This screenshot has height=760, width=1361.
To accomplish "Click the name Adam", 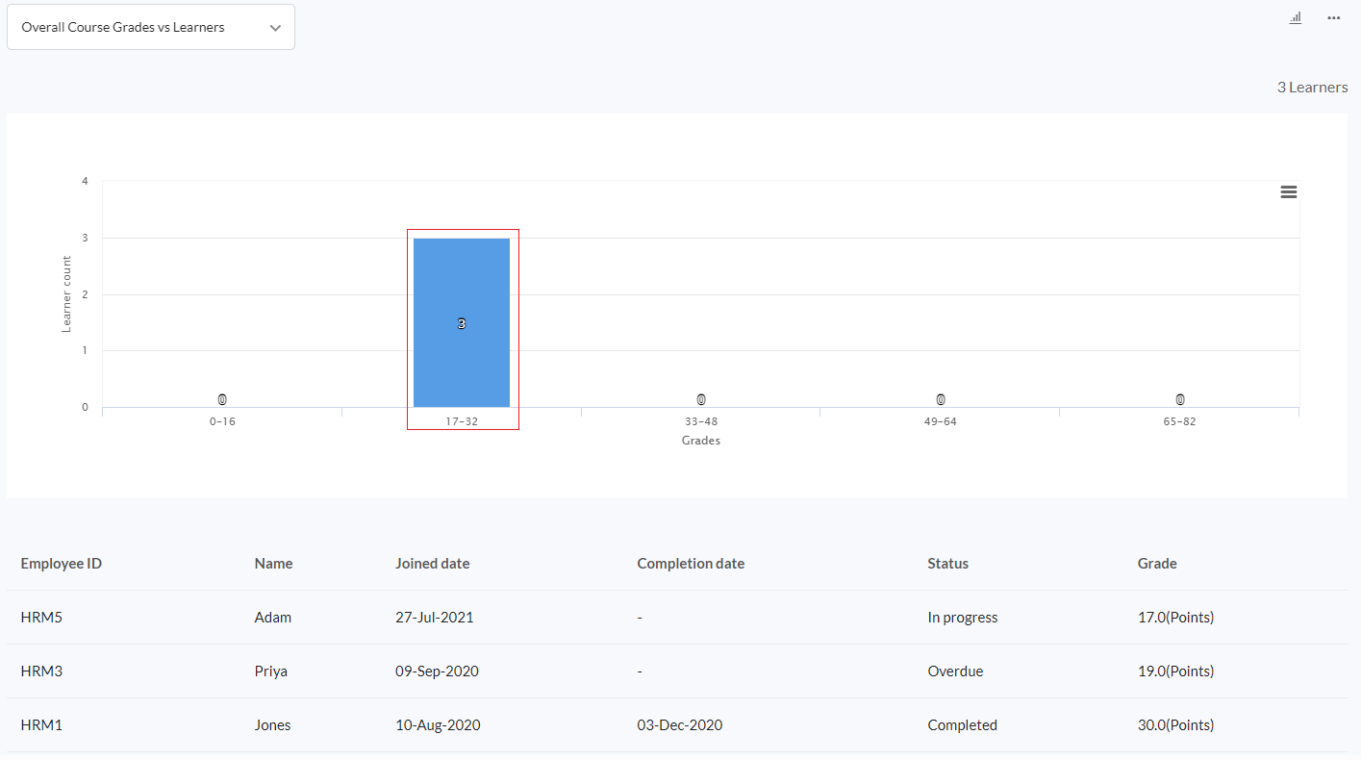I will [273, 617].
